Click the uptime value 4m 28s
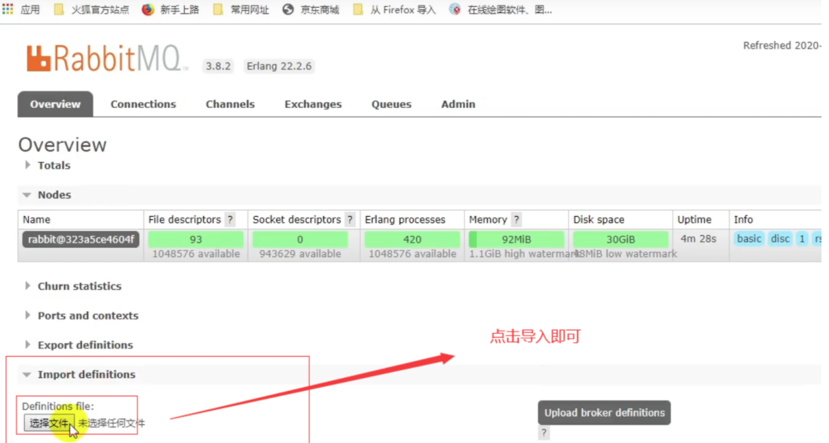 pos(698,239)
